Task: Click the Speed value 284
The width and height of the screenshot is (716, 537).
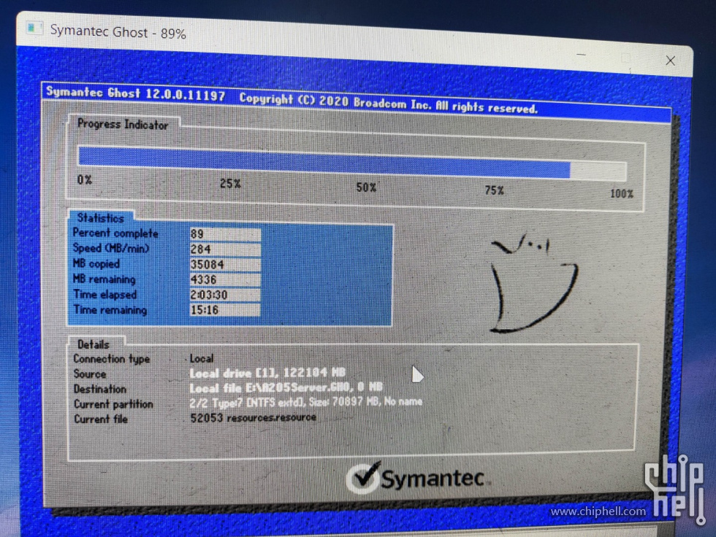Action: (225, 249)
